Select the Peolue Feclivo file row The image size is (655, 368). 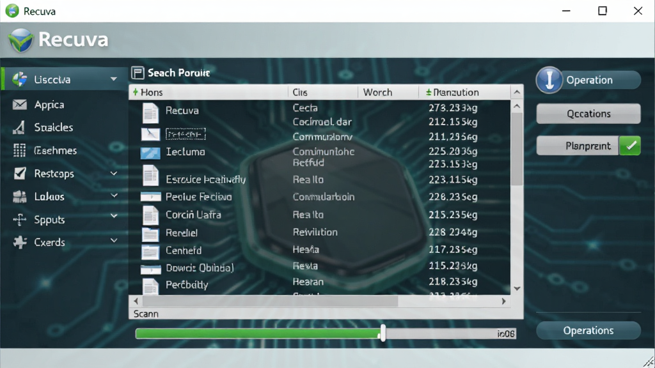pos(320,197)
